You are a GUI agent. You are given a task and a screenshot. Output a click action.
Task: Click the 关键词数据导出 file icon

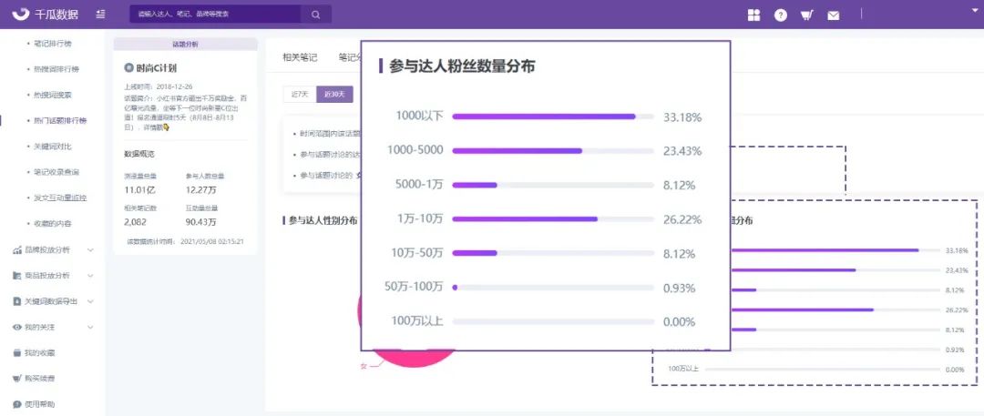(x=17, y=301)
